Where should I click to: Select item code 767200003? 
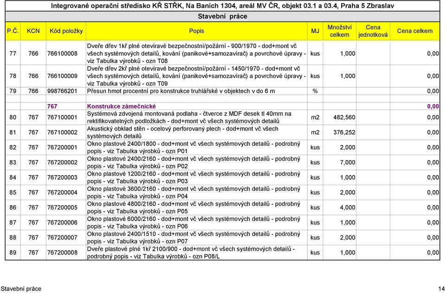tap(62, 178)
